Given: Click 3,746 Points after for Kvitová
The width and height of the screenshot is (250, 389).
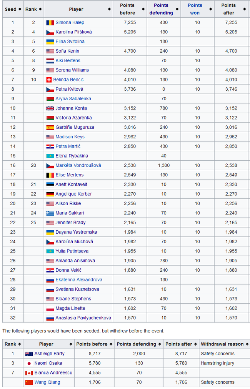Looking at the screenshot, I should [231, 89].
